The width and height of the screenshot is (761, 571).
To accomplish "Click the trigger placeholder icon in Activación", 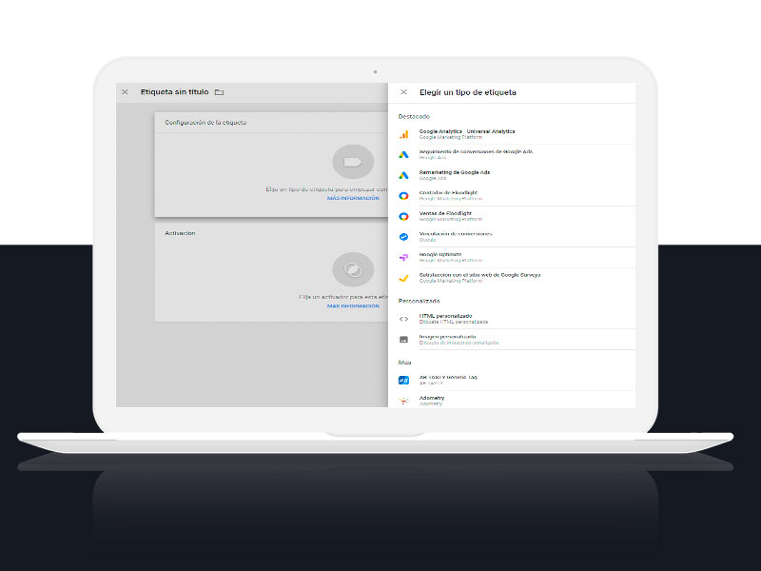I will click(353, 269).
